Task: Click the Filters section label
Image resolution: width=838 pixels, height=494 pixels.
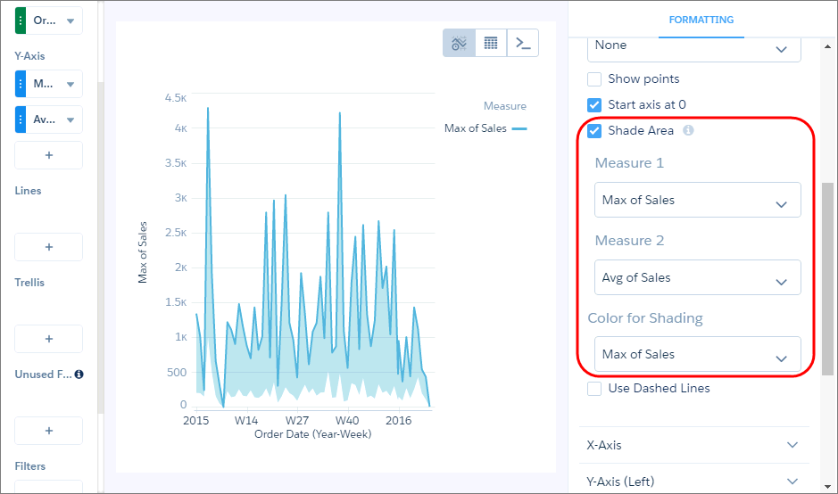Action: (x=30, y=466)
